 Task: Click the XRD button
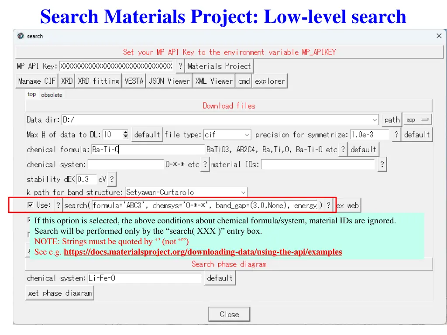67,81
